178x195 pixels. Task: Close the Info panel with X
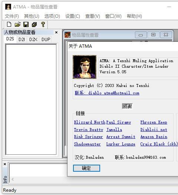coord(5,164)
